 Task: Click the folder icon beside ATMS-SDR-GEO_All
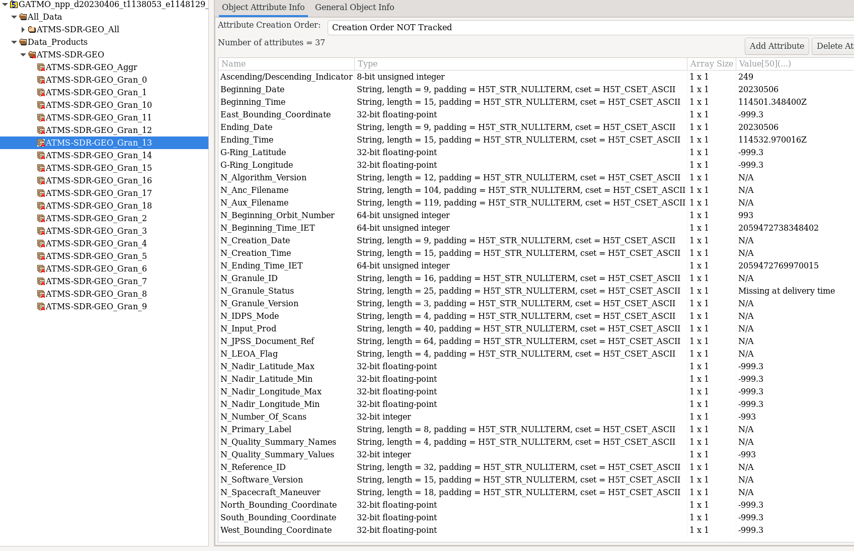click(x=31, y=29)
